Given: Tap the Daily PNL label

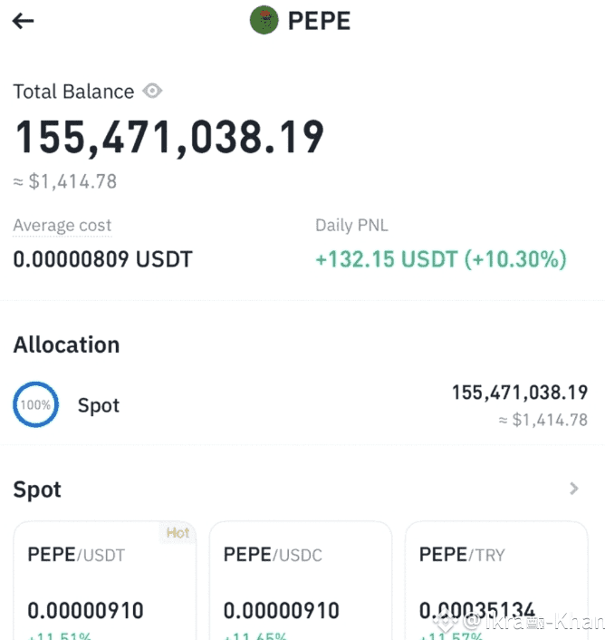Looking at the screenshot, I should tap(351, 226).
